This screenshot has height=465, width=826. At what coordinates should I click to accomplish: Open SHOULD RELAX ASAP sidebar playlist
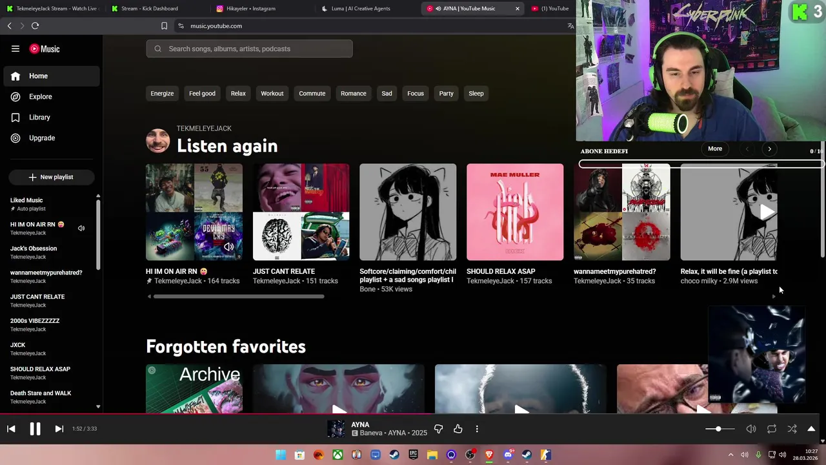pyautogui.click(x=47, y=373)
